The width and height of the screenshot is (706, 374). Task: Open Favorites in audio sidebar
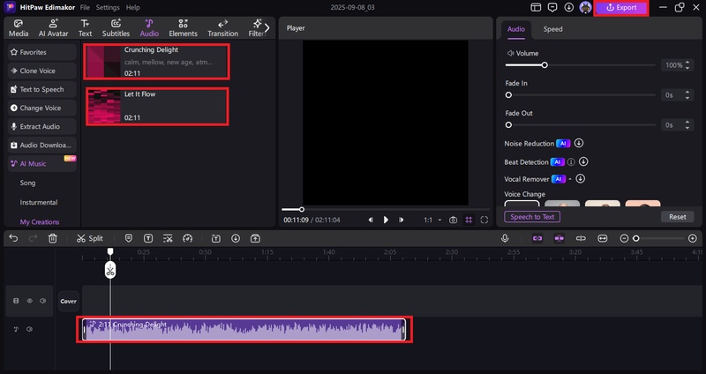pyautogui.click(x=41, y=52)
